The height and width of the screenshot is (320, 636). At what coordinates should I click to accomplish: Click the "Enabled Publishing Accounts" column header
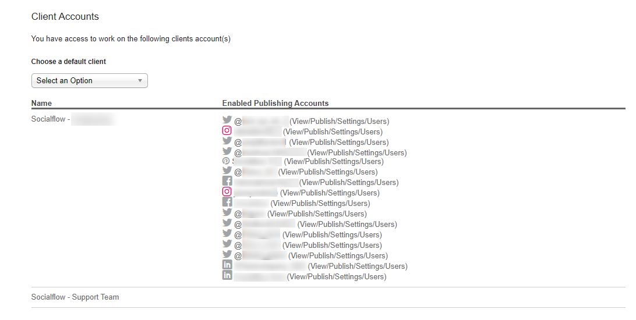click(x=275, y=104)
